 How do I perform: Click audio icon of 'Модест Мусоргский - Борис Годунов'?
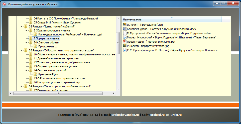125,37
